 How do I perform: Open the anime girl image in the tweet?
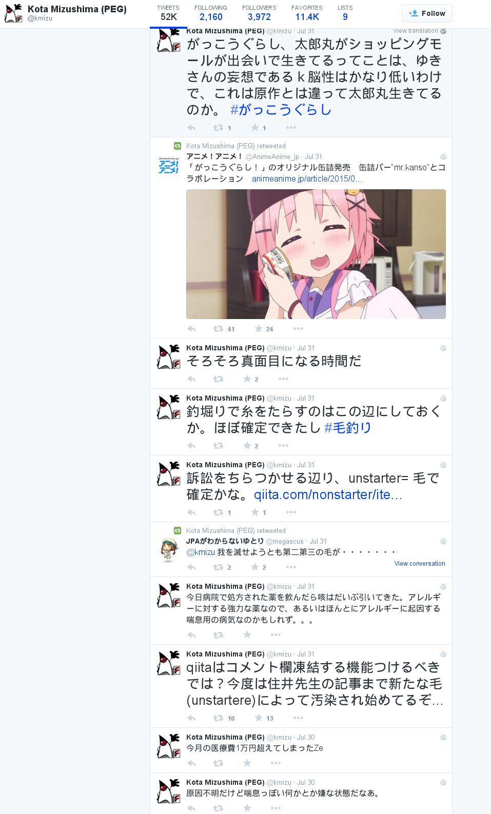pos(316,254)
